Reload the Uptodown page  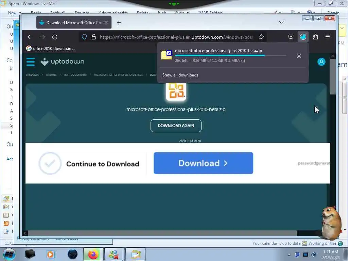tap(55, 37)
